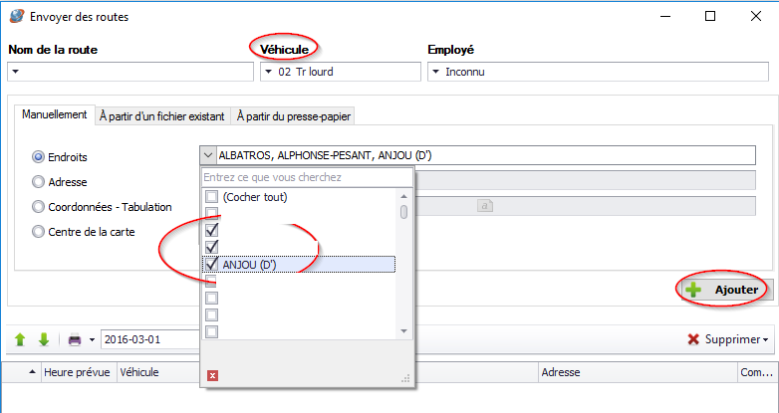Click the green down arrow icon

point(43,339)
